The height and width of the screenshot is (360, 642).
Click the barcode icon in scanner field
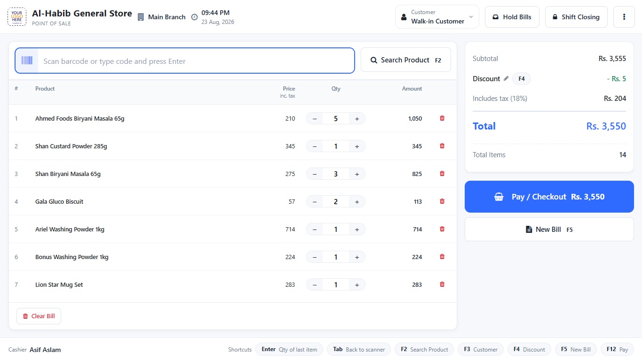tap(27, 61)
